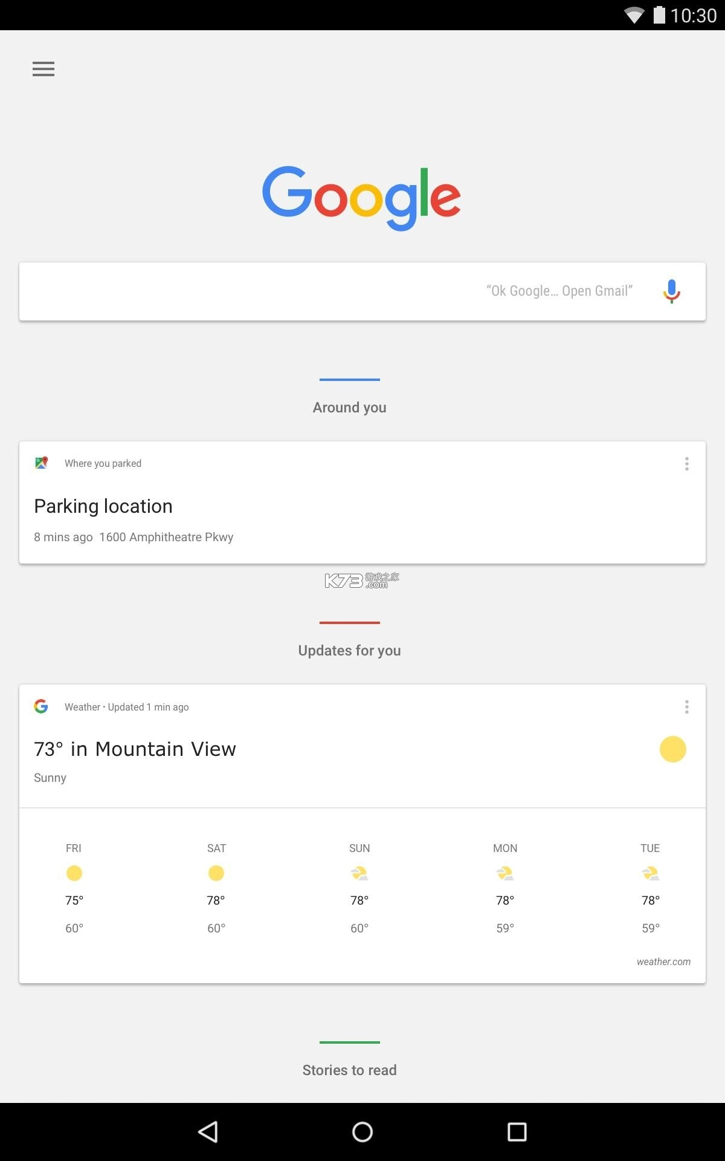This screenshot has width=725, height=1161.
Task: Select Sunday's partly cloudy forecast icon
Action: 359,873
